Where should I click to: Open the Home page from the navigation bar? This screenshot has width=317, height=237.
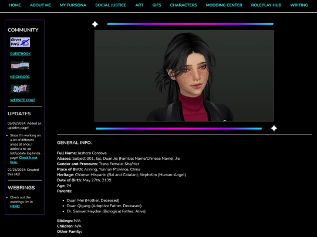pyautogui.click(x=15, y=5)
